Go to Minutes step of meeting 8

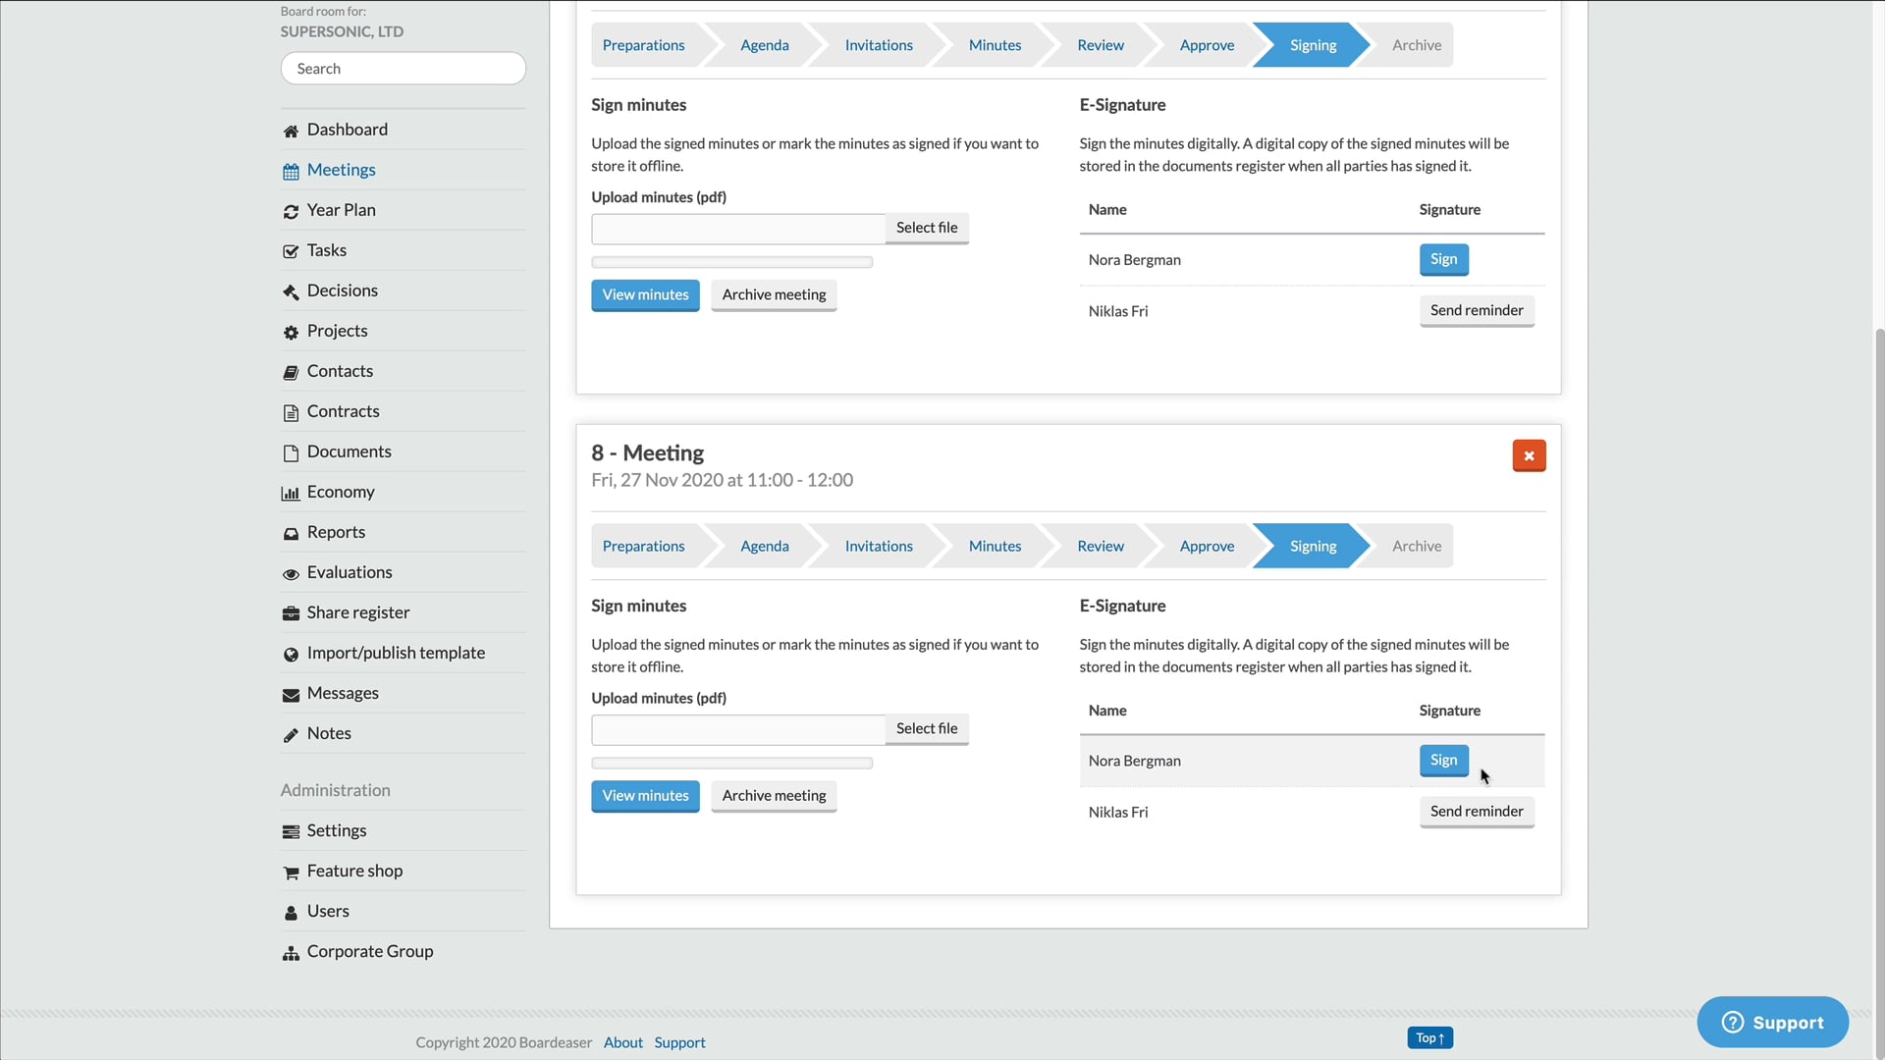tap(995, 546)
